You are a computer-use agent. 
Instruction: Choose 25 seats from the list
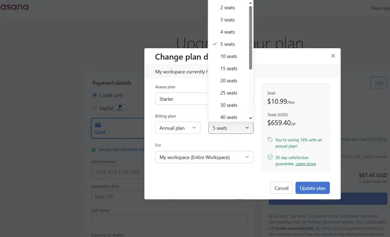(229, 93)
